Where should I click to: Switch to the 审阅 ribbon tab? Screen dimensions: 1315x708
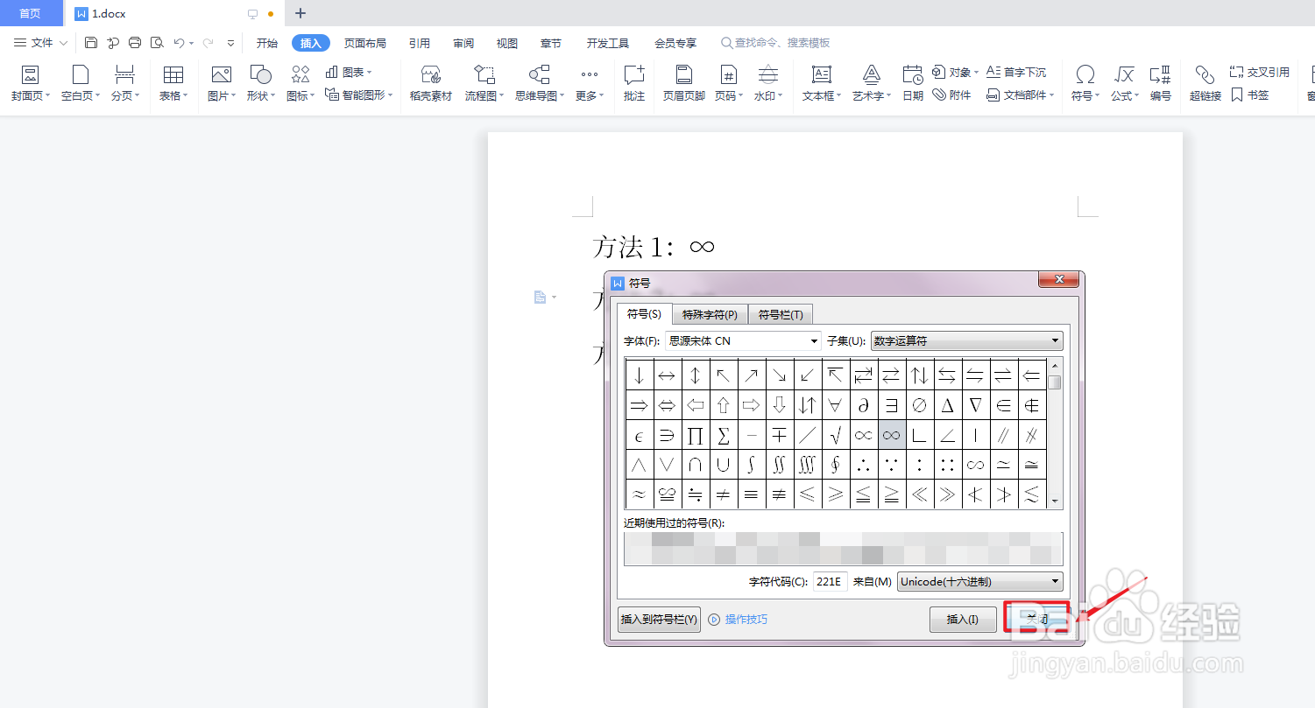463,43
